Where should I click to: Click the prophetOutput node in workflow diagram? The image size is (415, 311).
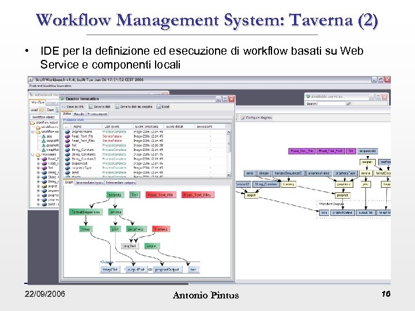tap(342, 213)
